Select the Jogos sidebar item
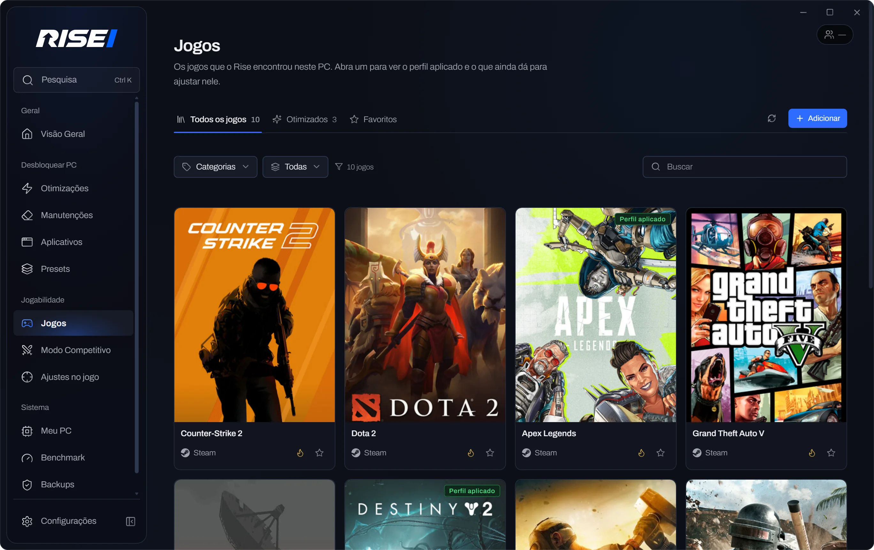The height and width of the screenshot is (550, 874). [73, 323]
